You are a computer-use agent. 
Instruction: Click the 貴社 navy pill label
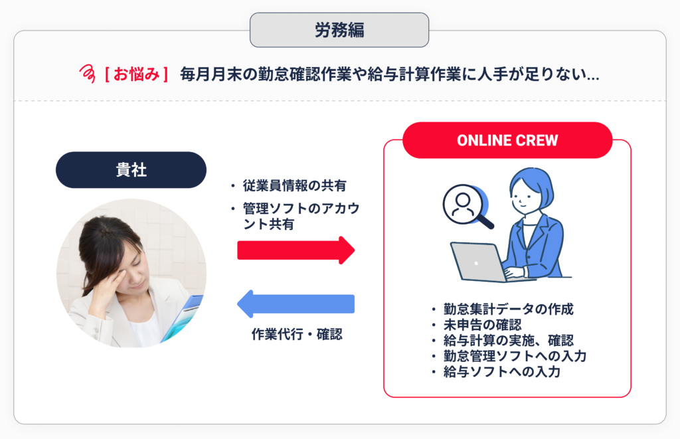pos(131,169)
